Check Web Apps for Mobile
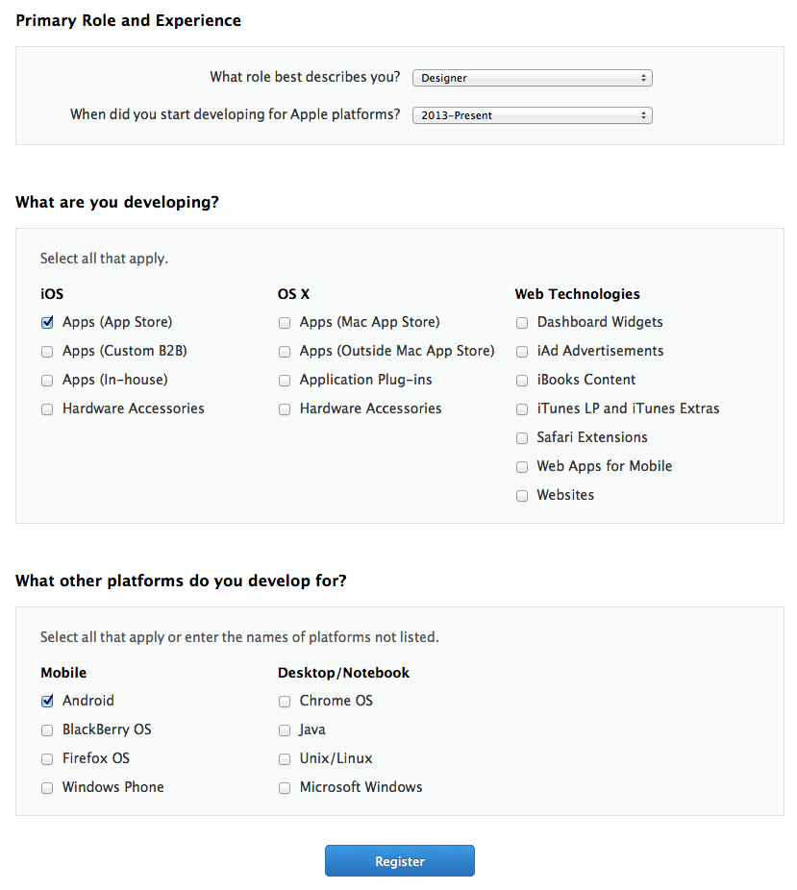797x890 pixels. [522, 467]
